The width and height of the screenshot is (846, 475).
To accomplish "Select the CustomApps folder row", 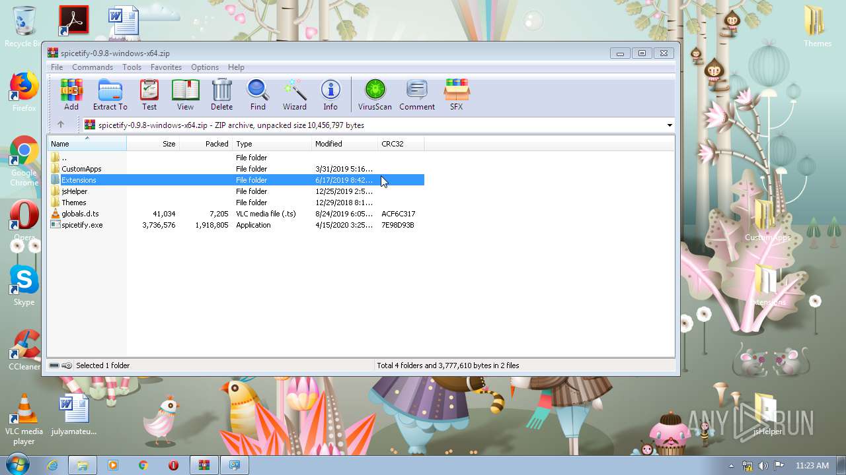I will (236, 169).
